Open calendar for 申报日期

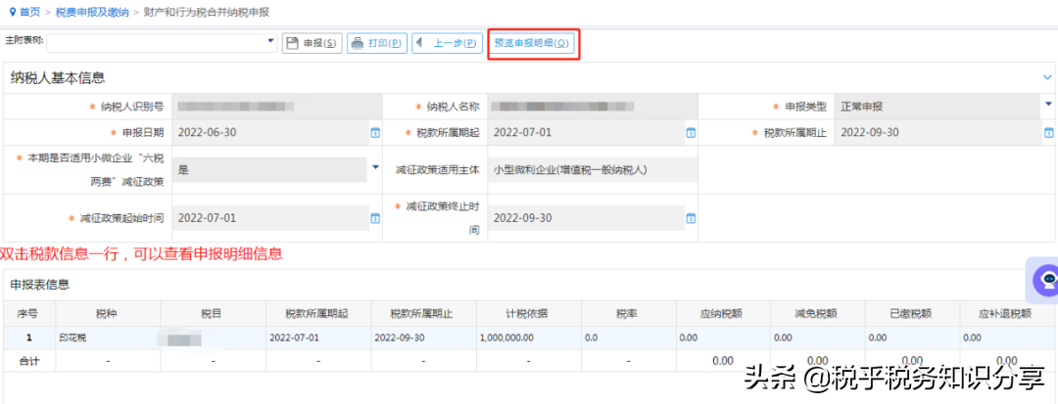coord(375,133)
